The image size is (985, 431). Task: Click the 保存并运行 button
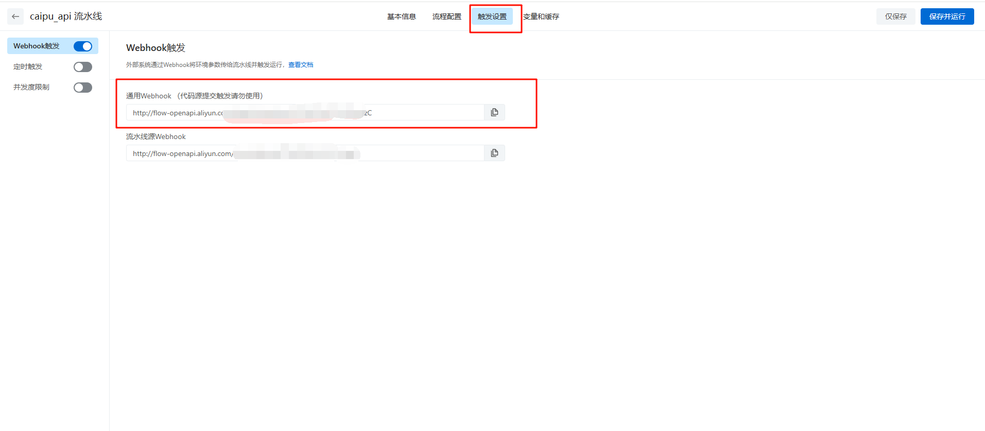[x=947, y=16]
